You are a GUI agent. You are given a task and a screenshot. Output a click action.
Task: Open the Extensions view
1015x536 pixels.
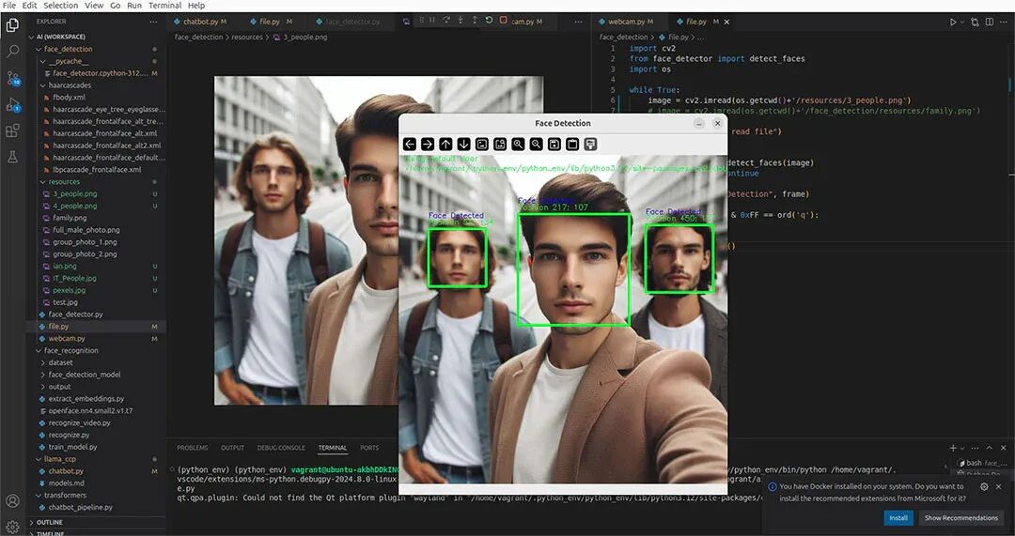[x=12, y=130]
